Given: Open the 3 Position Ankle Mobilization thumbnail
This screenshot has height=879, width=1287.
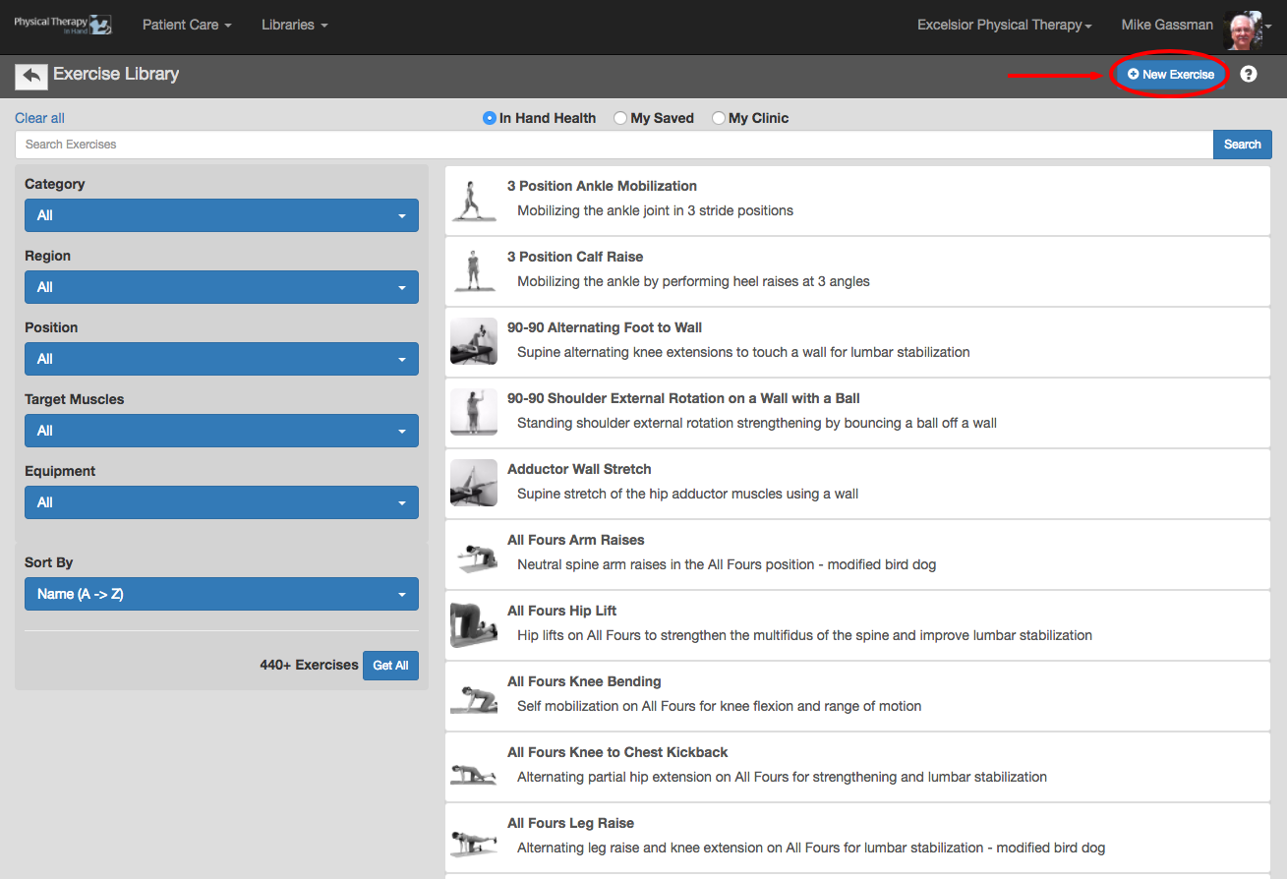Looking at the screenshot, I should tap(474, 201).
